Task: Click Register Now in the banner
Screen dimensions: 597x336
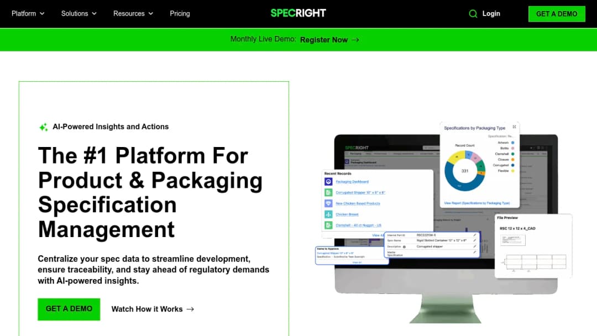Action: pyautogui.click(x=323, y=40)
